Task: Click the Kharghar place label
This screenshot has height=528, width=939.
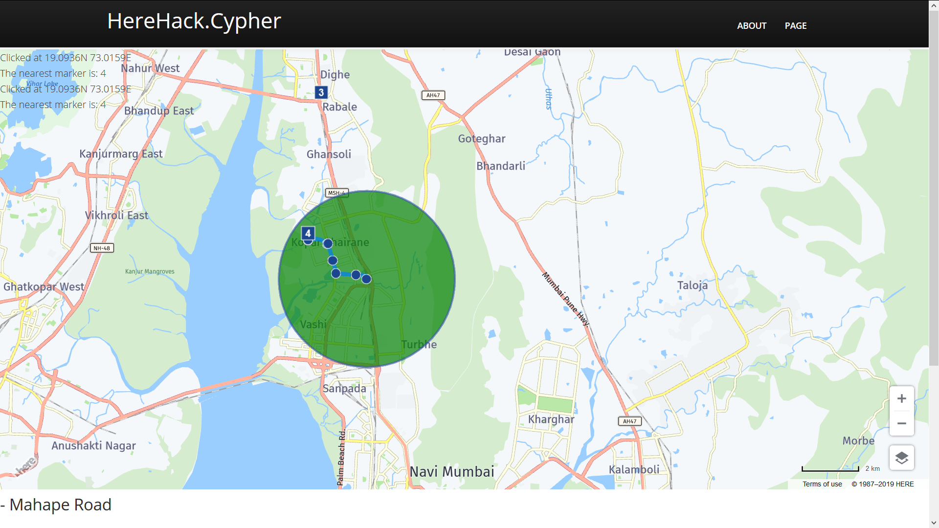Action: (551, 419)
